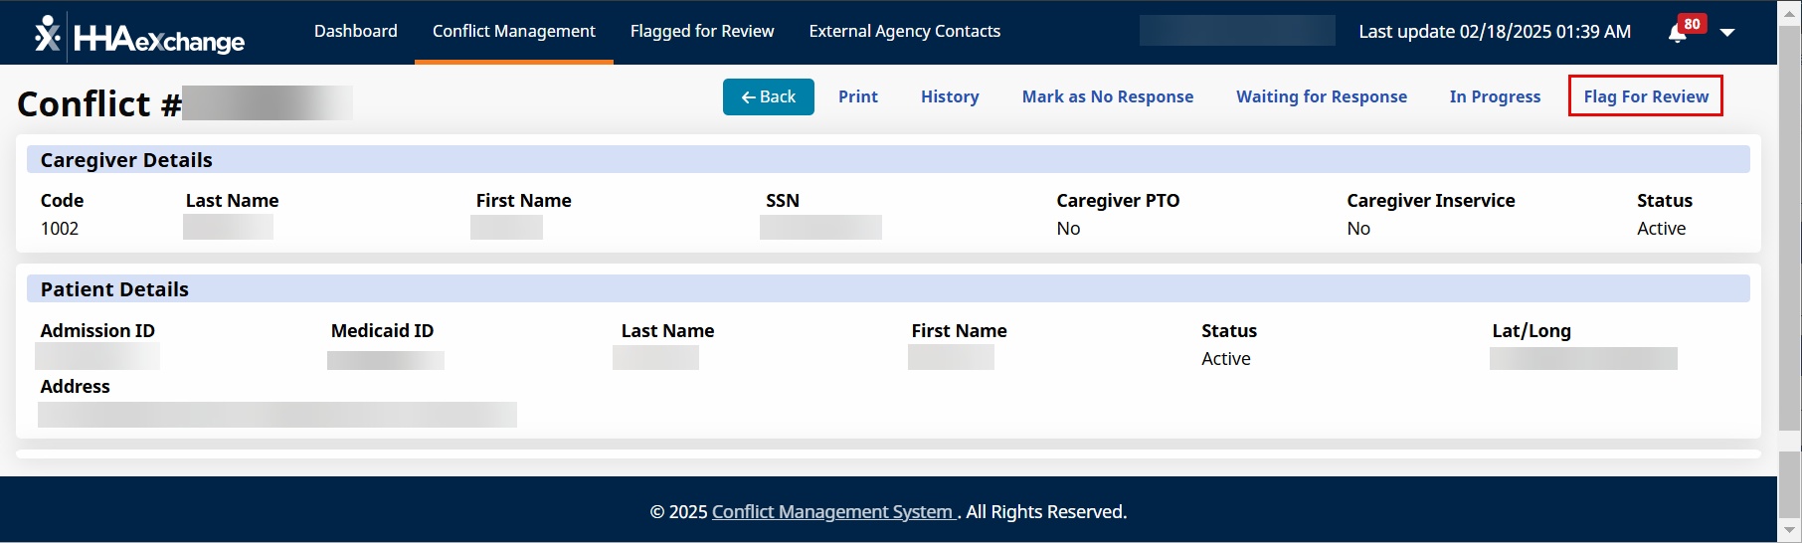Open the notifications bell
Viewport: 1802px width, 543px height.
coord(1678,33)
